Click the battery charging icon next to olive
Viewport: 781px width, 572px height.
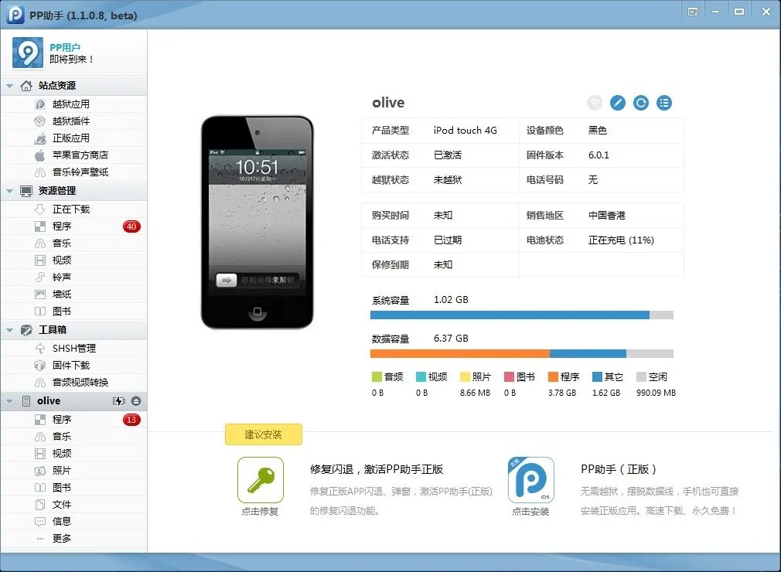pyautogui.click(x=118, y=401)
